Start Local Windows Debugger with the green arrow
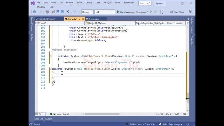This screenshot has width=224, height=126. click(118, 12)
